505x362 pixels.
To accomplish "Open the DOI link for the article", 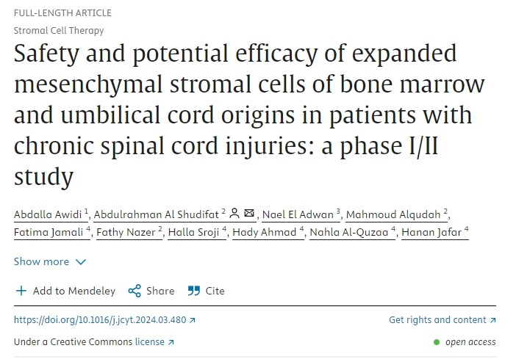I will [101, 320].
